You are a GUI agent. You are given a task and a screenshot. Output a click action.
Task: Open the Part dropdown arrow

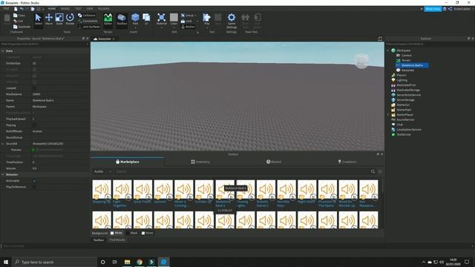(x=135, y=28)
